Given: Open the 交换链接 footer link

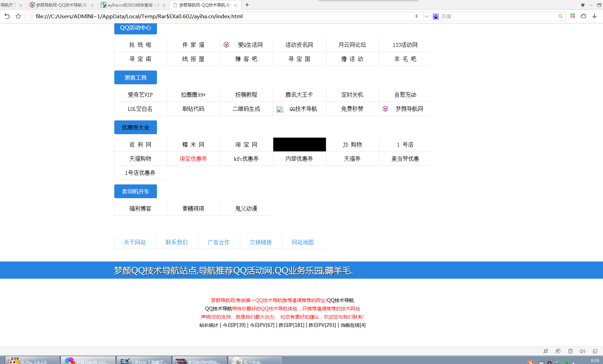Looking at the screenshot, I should click(261, 242).
